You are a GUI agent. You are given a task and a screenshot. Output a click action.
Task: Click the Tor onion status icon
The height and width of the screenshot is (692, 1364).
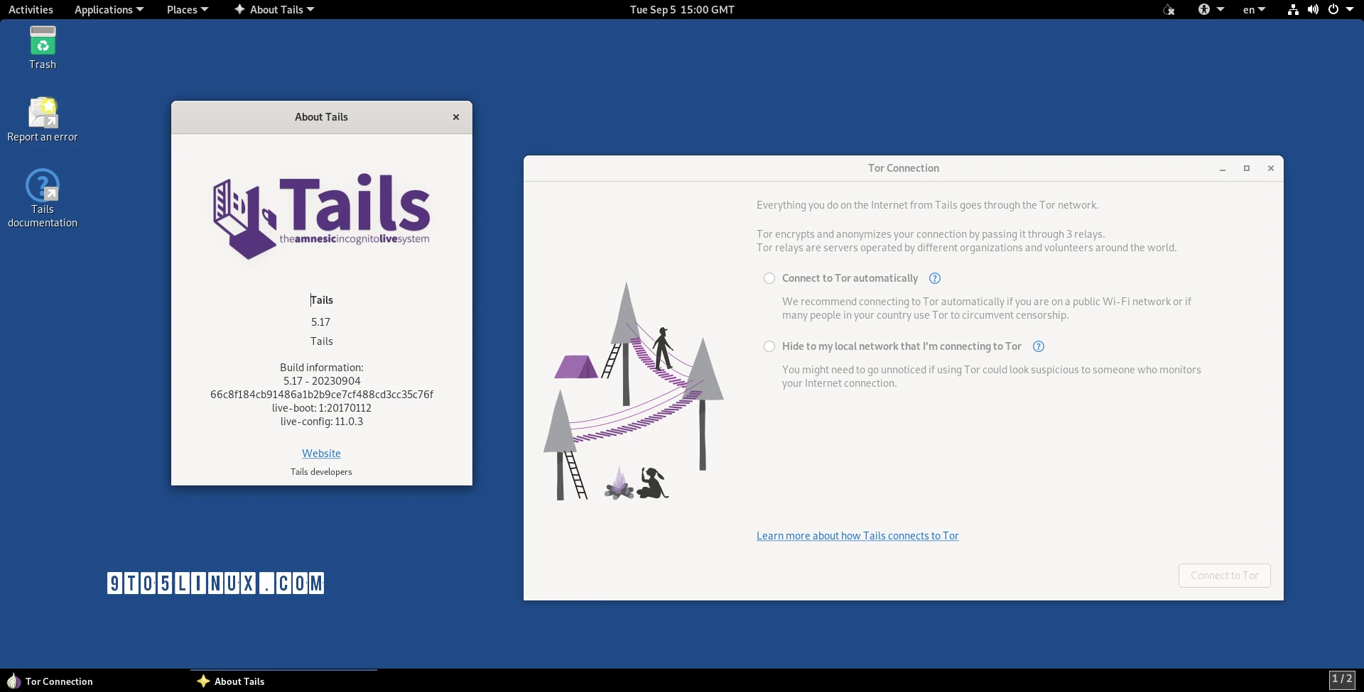pyautogui.click(x=1169, y=9)
